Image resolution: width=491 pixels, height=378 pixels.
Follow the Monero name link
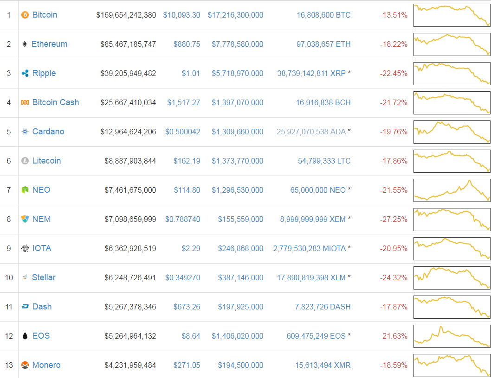click(x=46, y=365)
